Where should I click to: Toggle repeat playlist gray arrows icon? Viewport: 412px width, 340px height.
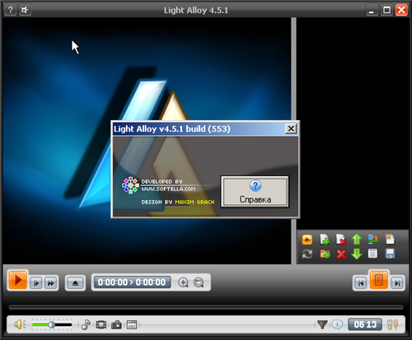tap(307, 254)
